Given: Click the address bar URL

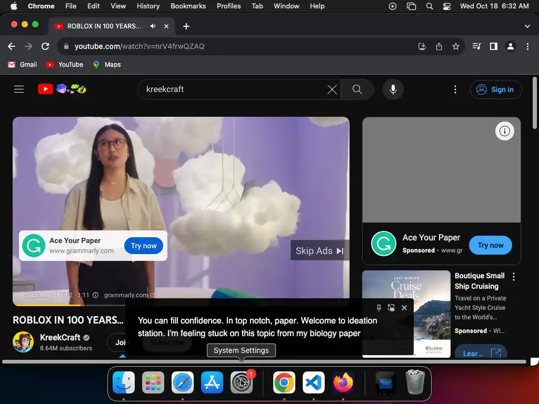Looking at the screenshot, I should click(x=139, y=46).
